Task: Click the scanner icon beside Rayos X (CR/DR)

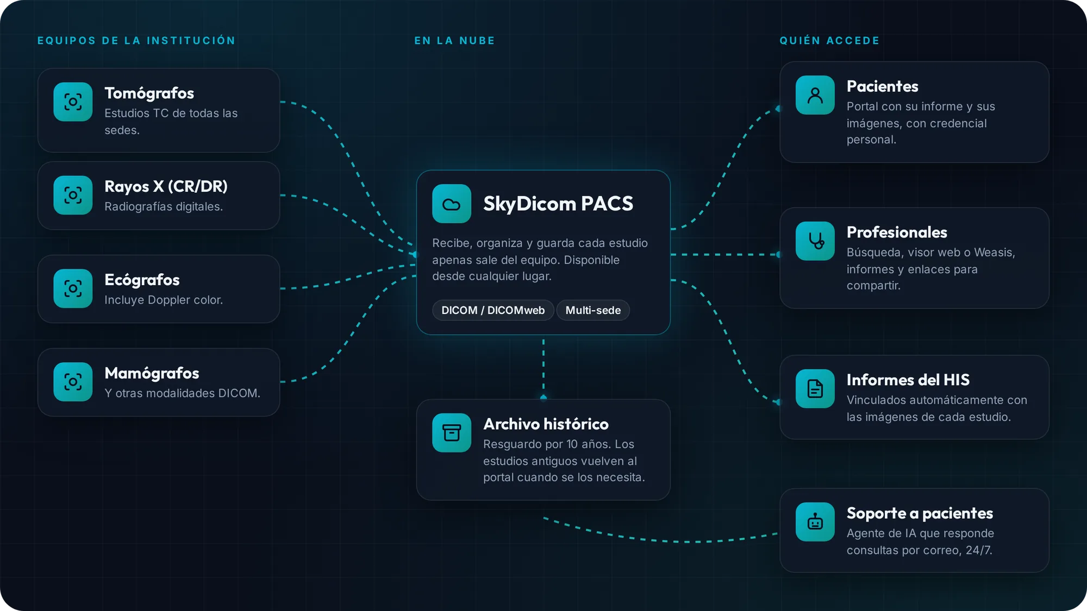Action: coord(73,195)
